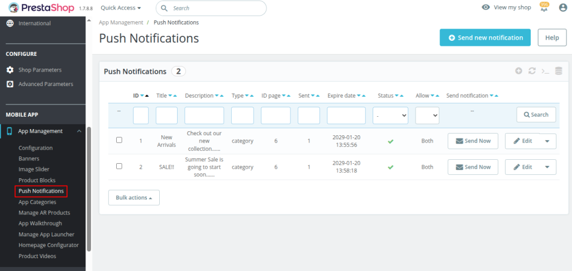Sort Description column ascending
Image resolution: width=572 pixels, height=271 pixels.
[x=222, y=96]
